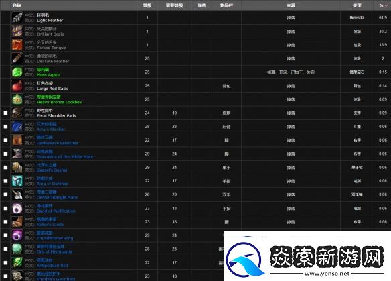Click the Darkweave Breeches icon

(x=17, y=140)
